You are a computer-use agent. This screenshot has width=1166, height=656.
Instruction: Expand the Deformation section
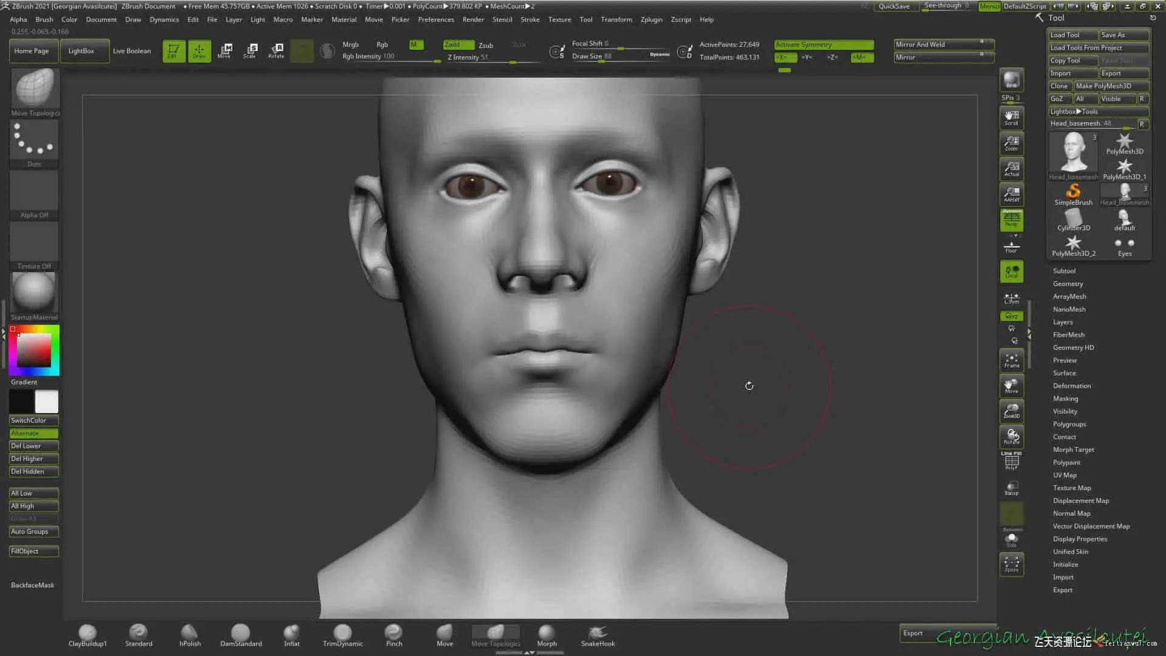tap(1071, 386)
